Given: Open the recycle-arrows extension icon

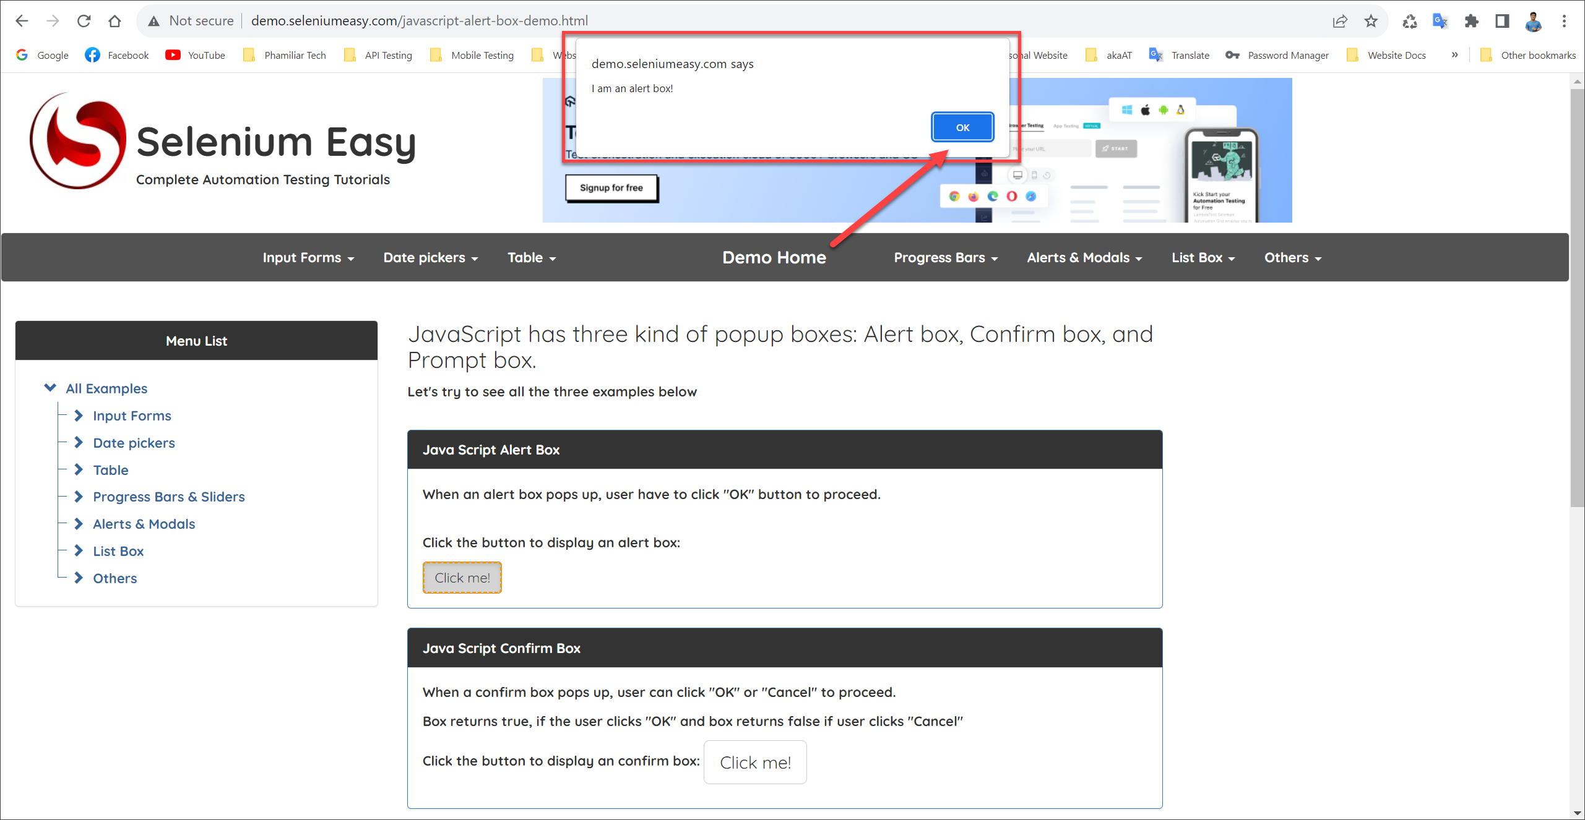Looking at the screenshot, I should pos(1410,21).
